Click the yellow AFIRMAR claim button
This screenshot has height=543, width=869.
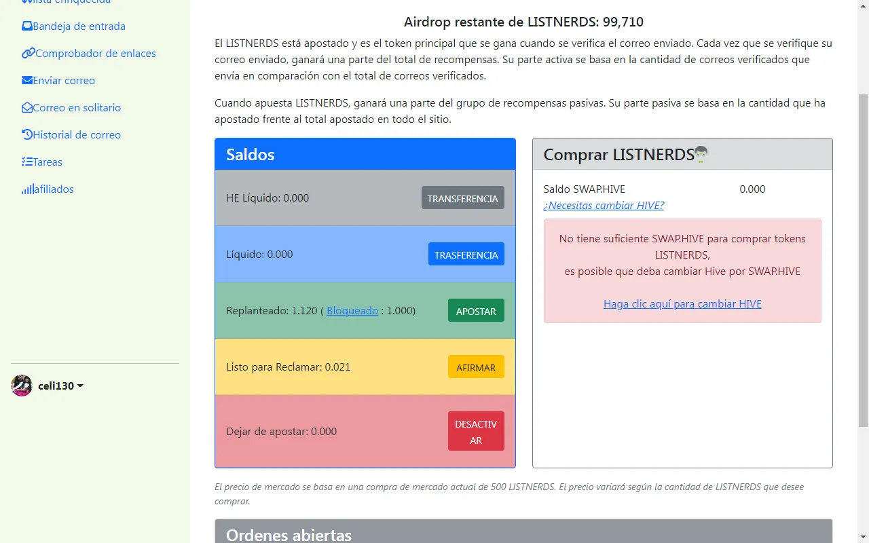476,367
